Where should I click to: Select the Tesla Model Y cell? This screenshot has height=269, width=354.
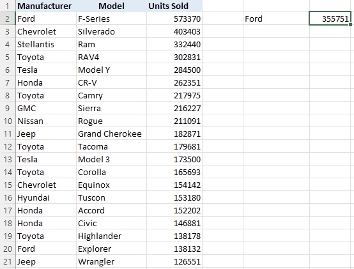112,70
